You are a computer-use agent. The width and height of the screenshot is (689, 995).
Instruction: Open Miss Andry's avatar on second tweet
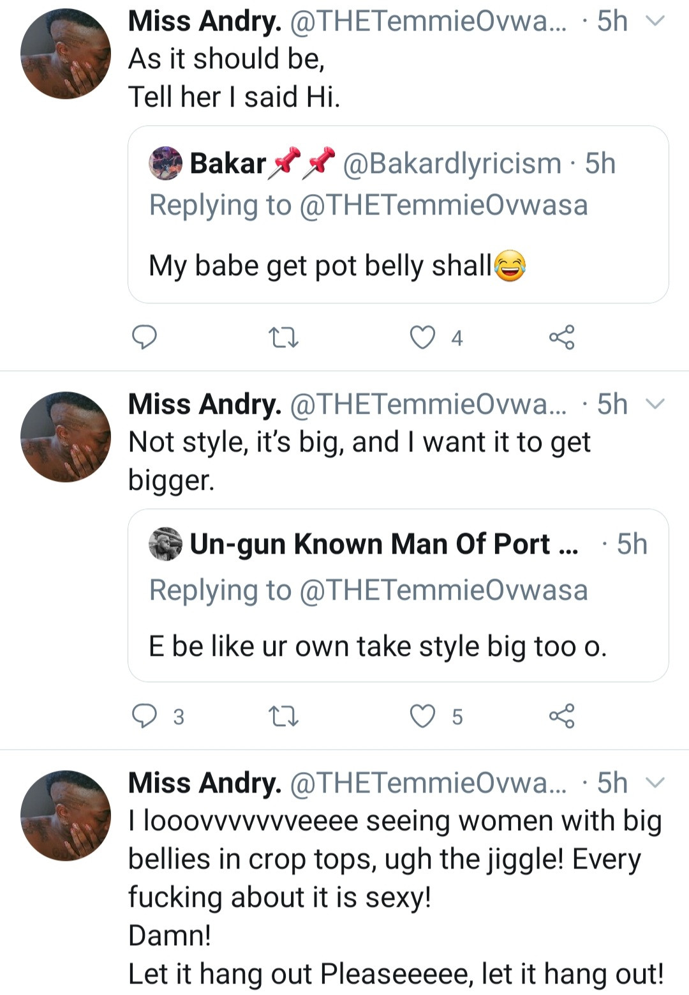[66, 436]
